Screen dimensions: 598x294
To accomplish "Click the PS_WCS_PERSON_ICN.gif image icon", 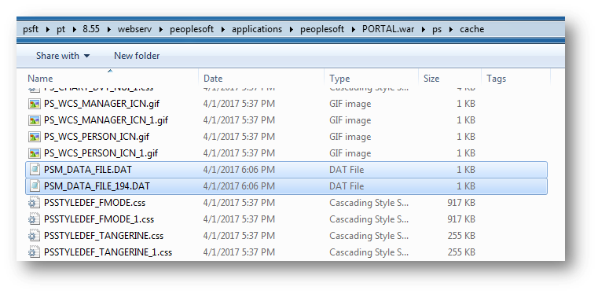I will [x=35, y=137].
